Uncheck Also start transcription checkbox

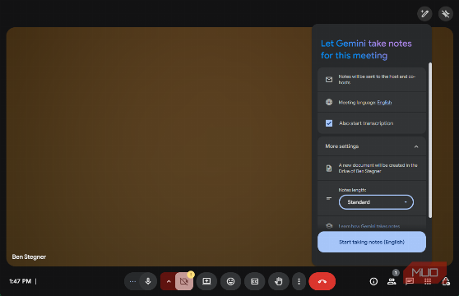point(329,123)
